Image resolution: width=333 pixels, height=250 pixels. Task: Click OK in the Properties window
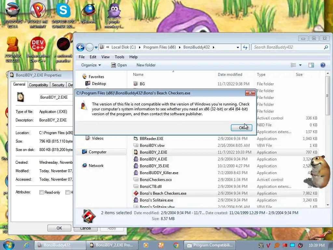59,228
